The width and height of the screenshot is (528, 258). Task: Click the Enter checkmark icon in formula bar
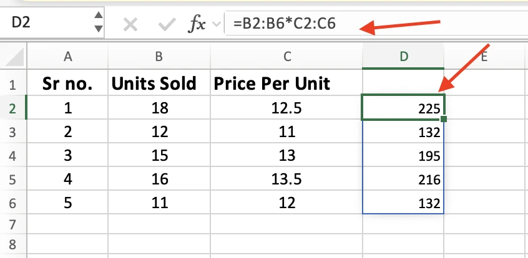(167, 24)
